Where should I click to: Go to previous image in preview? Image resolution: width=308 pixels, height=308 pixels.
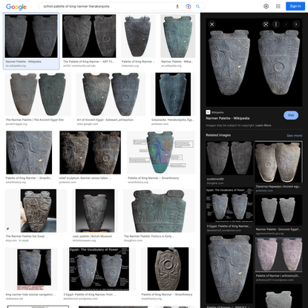pos(286,24)
